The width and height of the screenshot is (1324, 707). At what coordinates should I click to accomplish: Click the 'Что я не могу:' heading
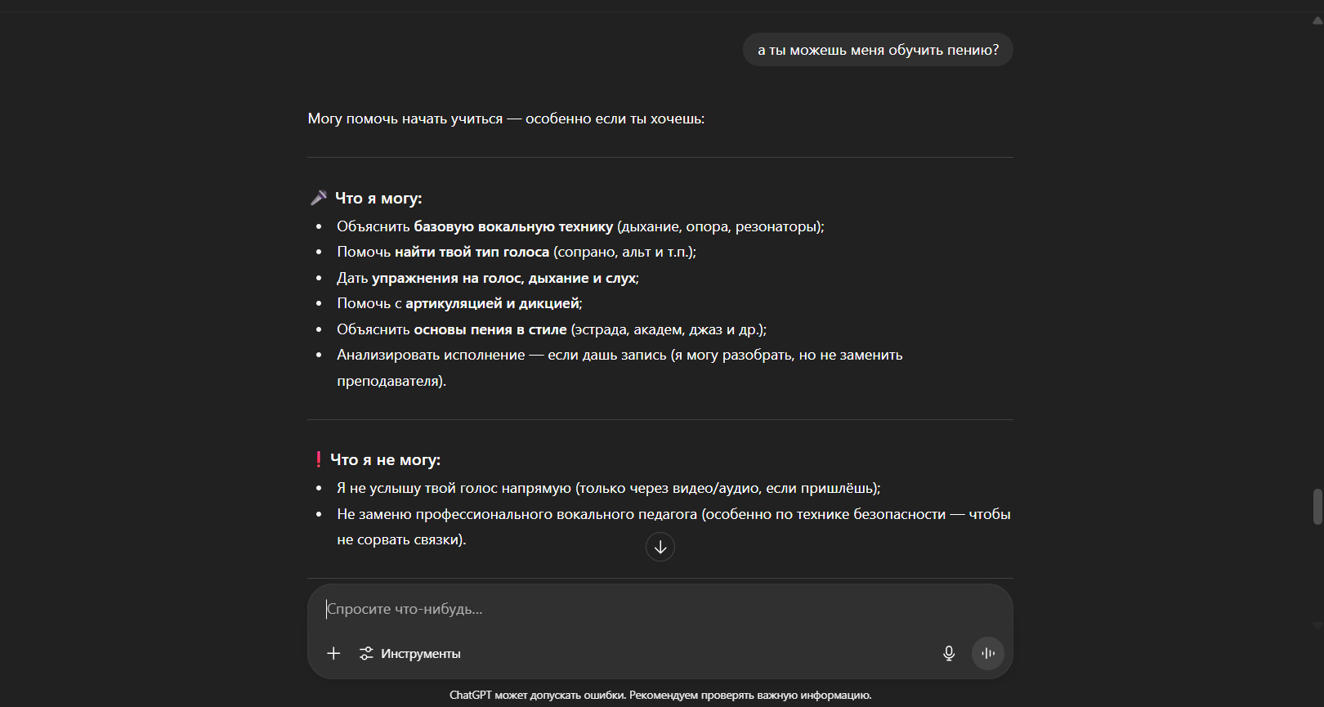[x=385, y=459]
